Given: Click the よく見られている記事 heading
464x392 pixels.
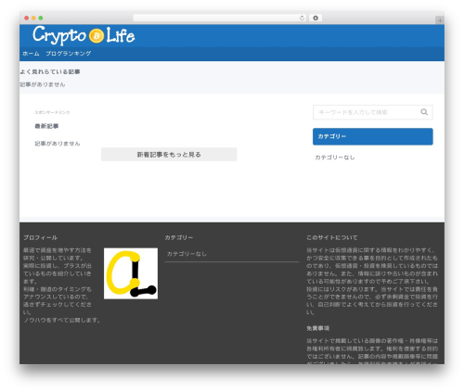Looking at the screenshot, I should (x=50, y=72).
